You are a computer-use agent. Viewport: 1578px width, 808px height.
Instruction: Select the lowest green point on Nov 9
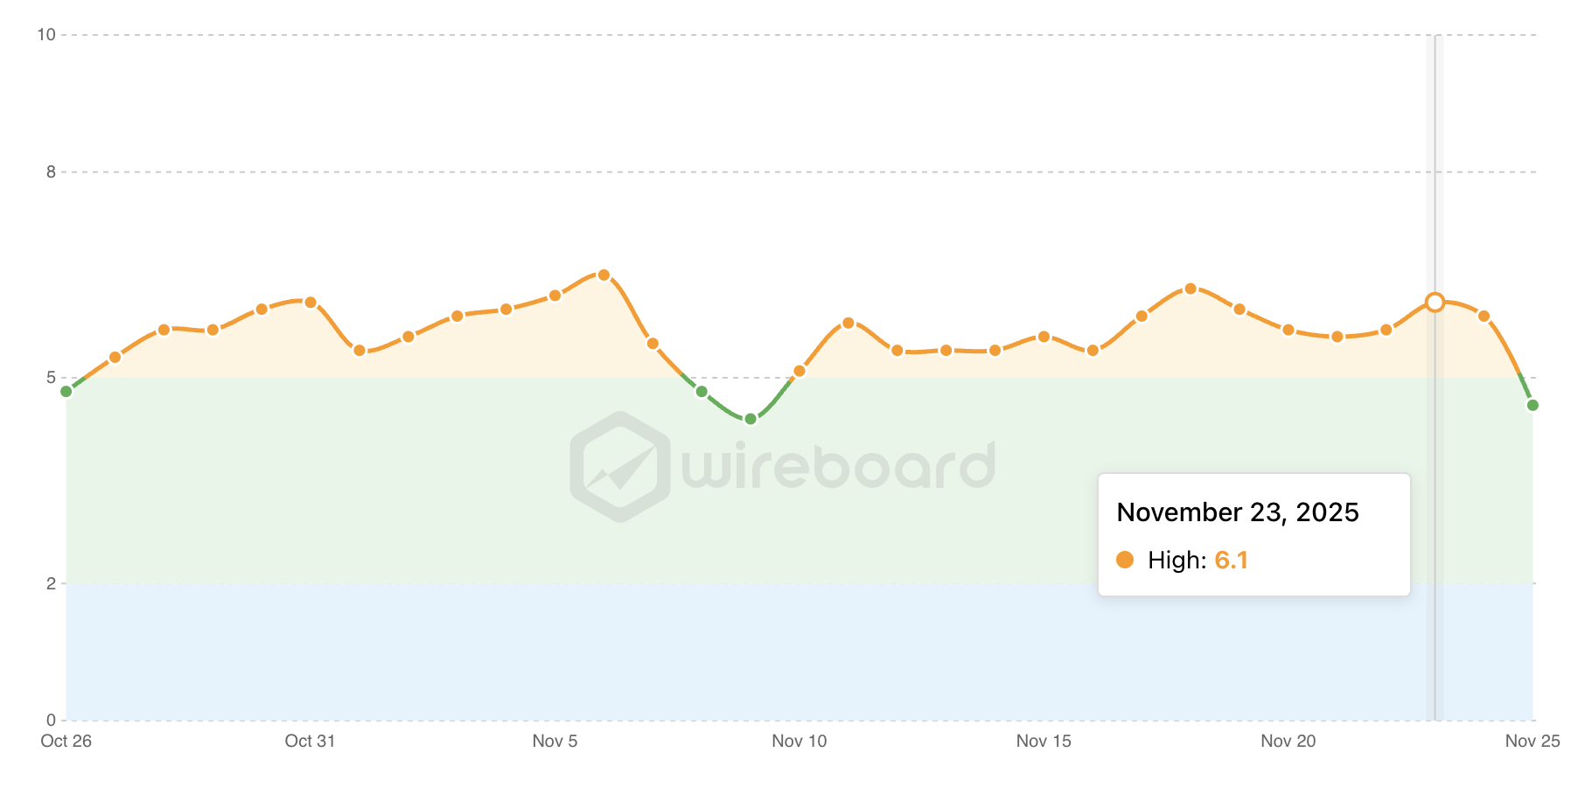click(x=751, y=419)
